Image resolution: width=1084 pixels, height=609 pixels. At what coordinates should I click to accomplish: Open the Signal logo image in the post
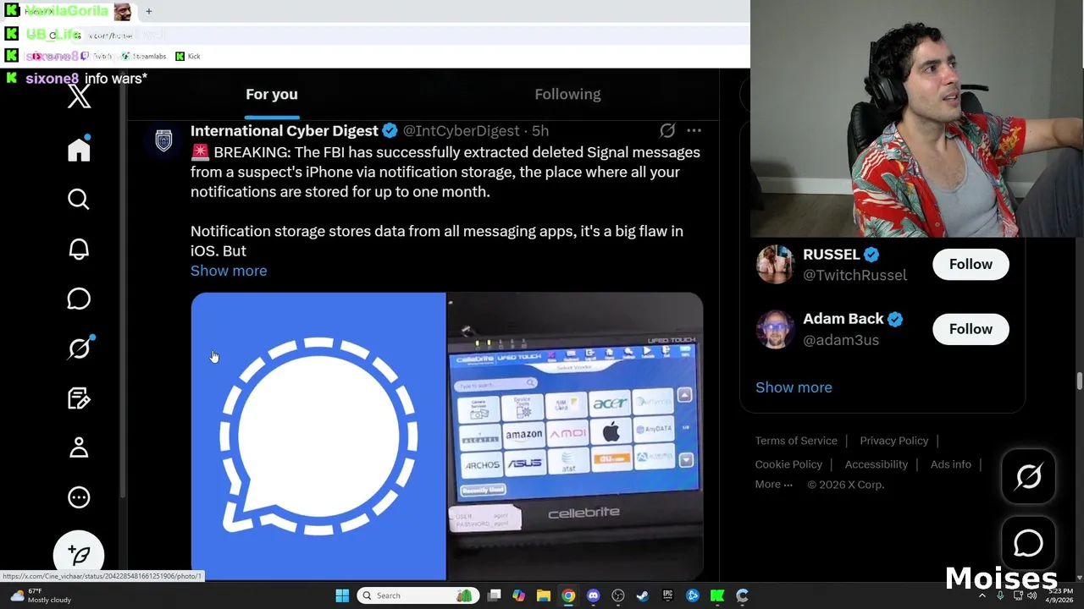point(318,436)
